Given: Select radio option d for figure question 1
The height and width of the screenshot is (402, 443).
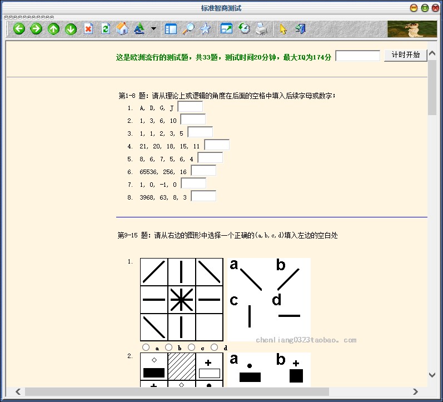Looking at the screenshot, I should point(215,347).
